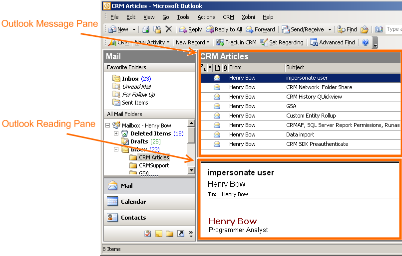
Task: Expand the Deleted Items folder
Action: [x=116, y=133]
